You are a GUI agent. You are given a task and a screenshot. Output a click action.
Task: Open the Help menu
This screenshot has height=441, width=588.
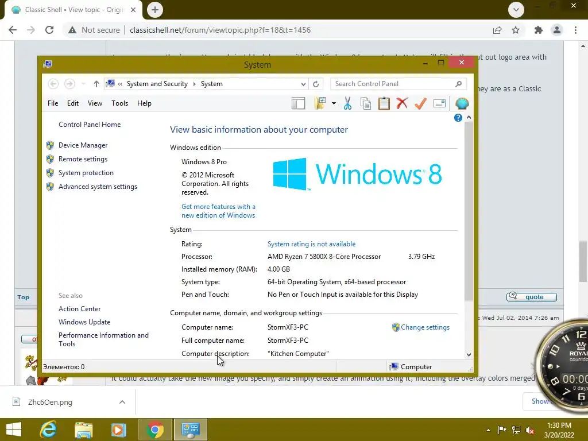coord(144,103)
